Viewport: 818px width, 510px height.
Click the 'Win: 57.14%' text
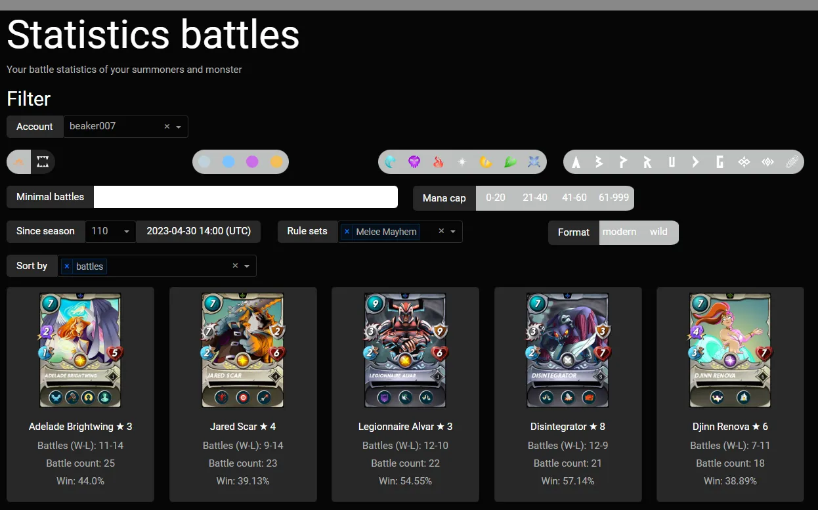tap(568, 481)
